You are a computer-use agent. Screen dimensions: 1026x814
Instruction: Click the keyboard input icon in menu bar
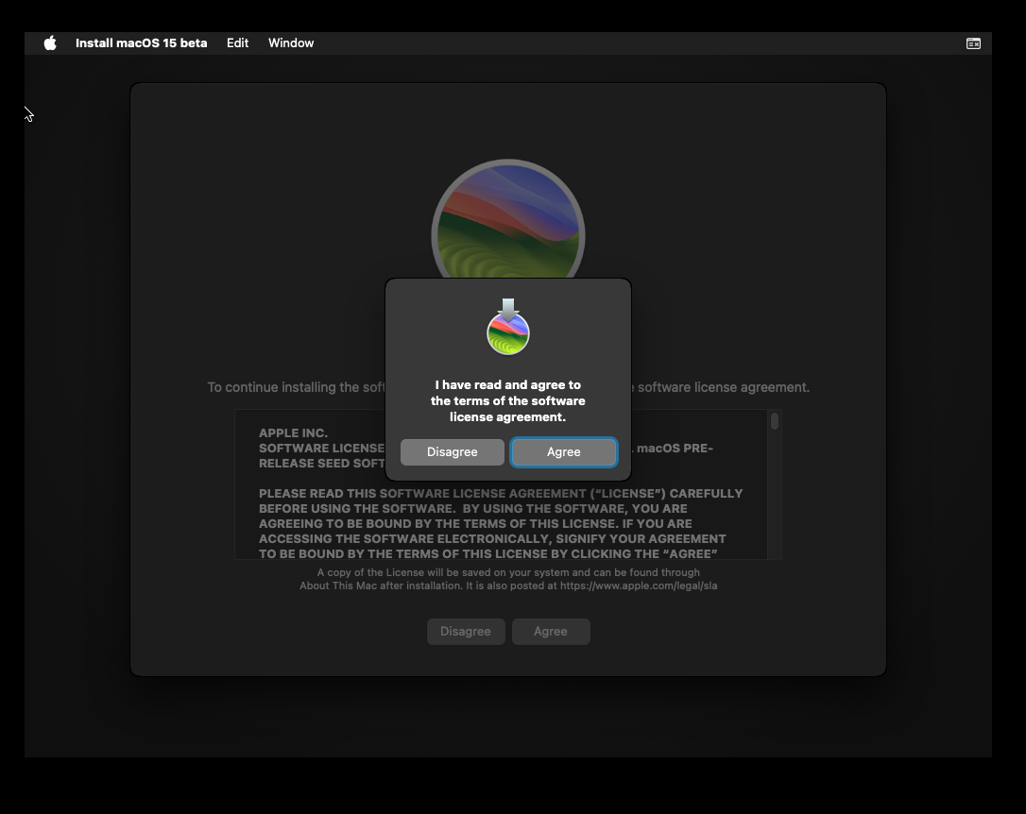[973, 43]
